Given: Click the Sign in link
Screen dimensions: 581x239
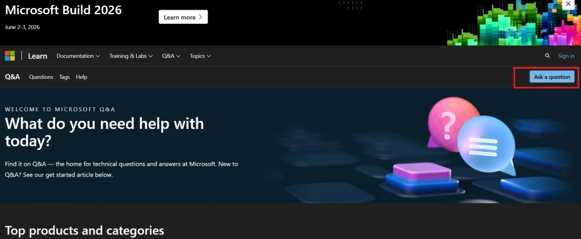Looking at the screenshot, I should click(x=566, y=56).
